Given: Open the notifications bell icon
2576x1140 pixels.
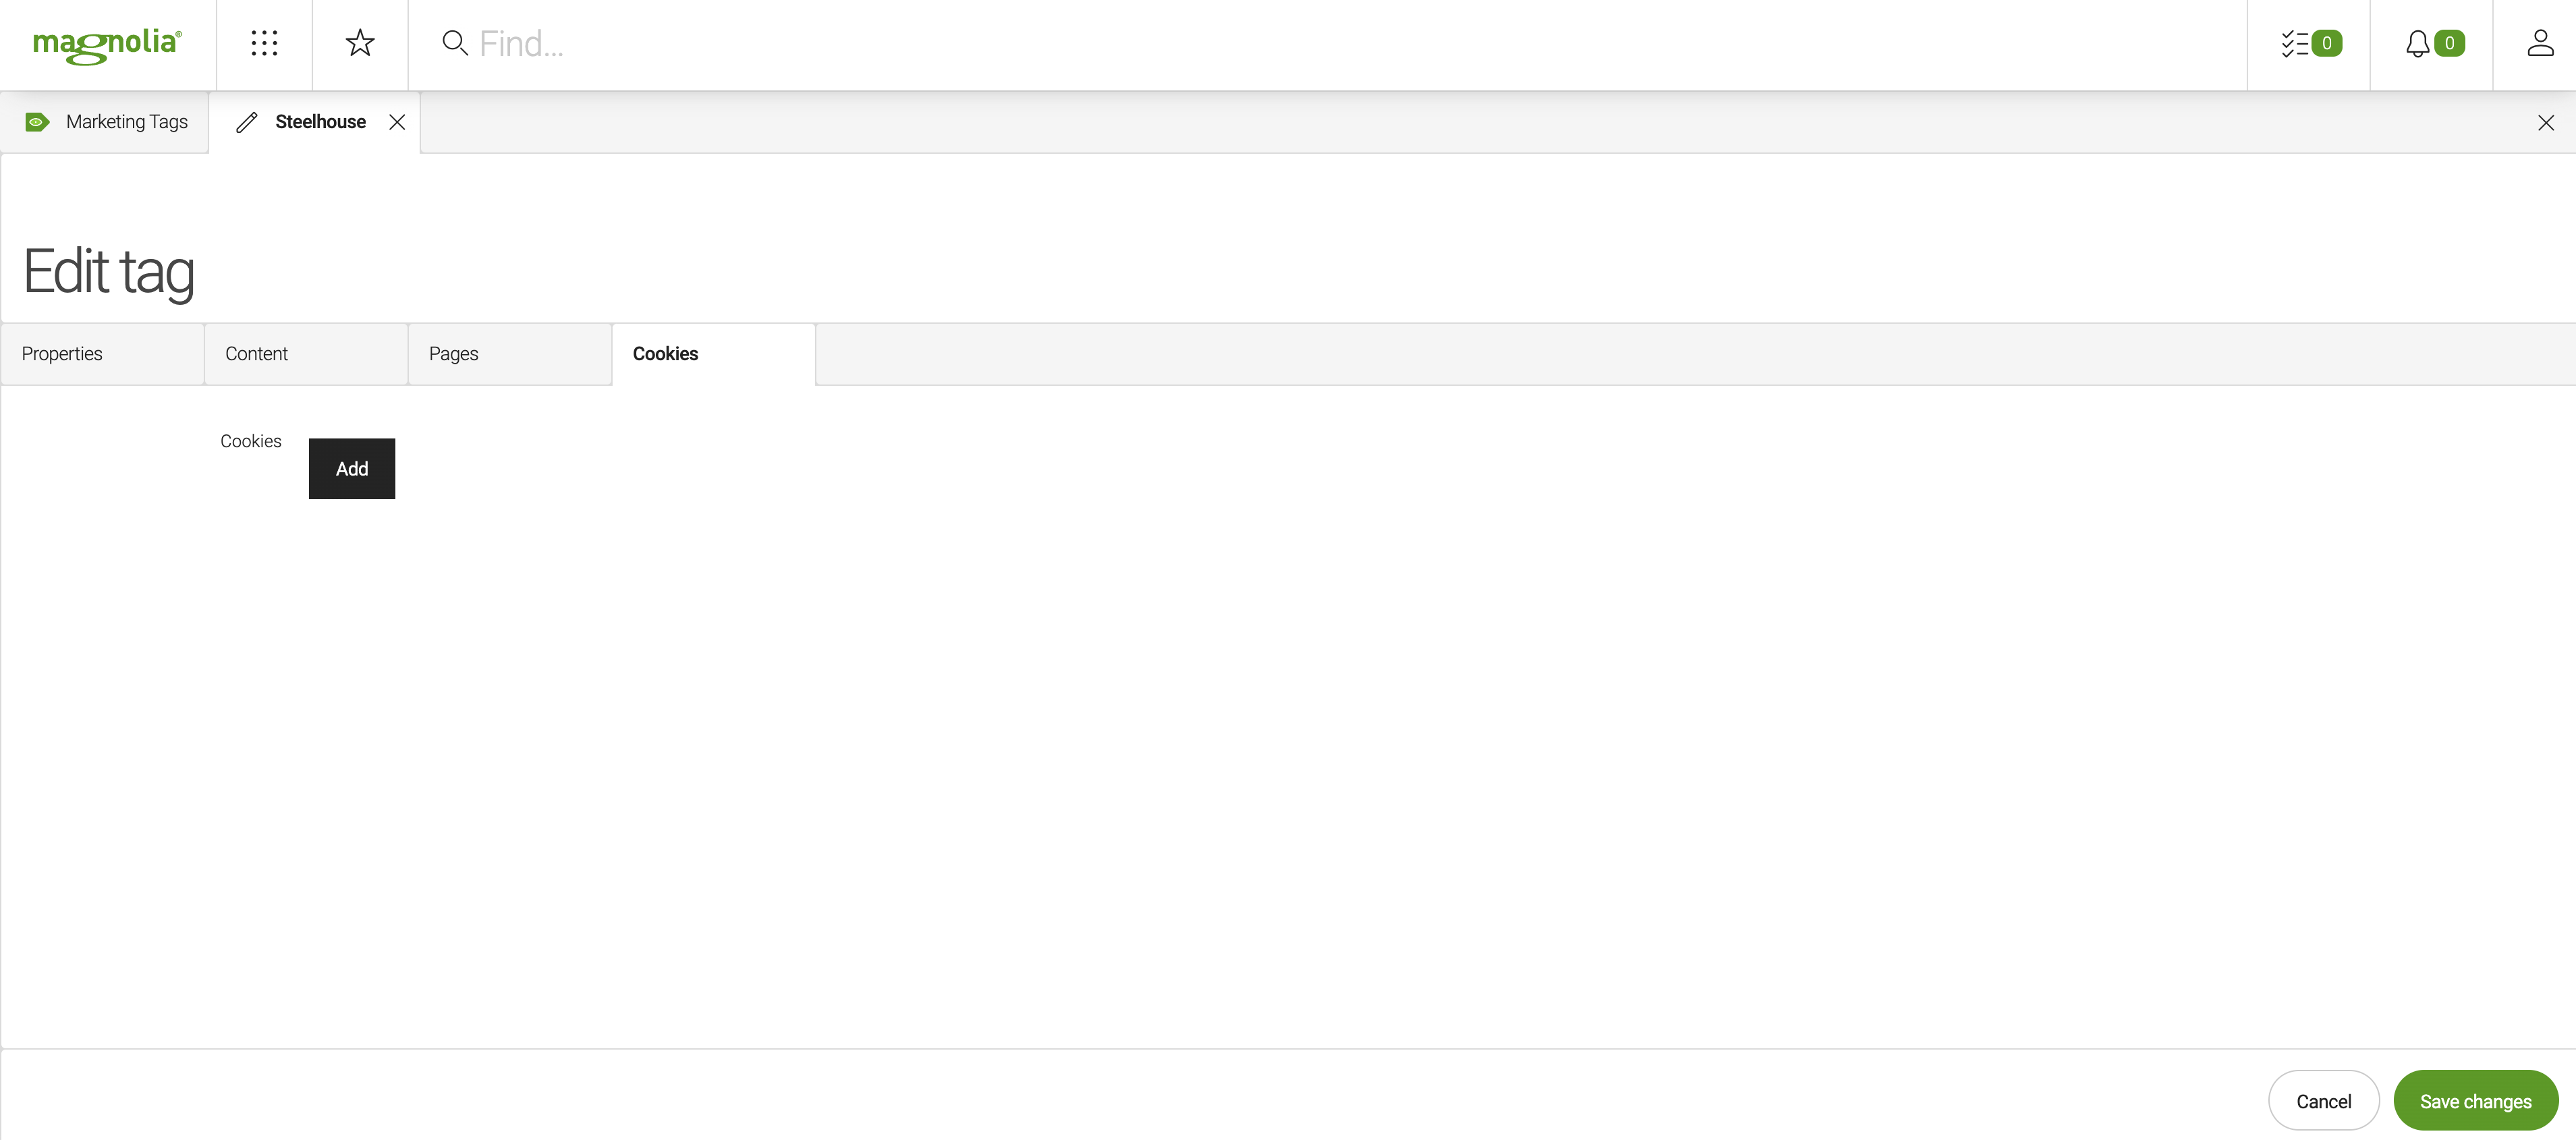Looking at the screenshot, I should pyautogui.click(x=2418, y=42).
